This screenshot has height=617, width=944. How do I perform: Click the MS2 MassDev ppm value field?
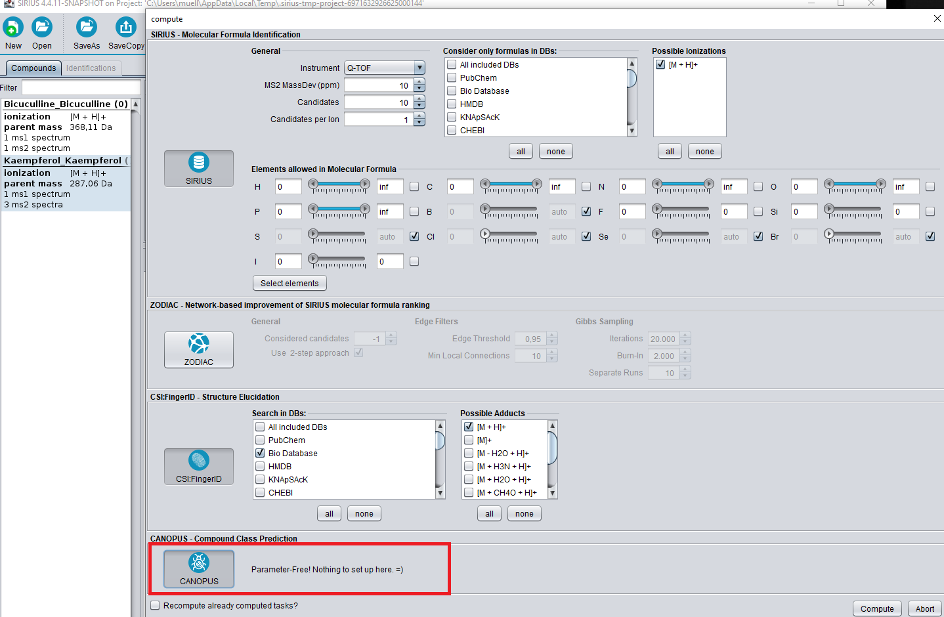(x=379, y=85)
